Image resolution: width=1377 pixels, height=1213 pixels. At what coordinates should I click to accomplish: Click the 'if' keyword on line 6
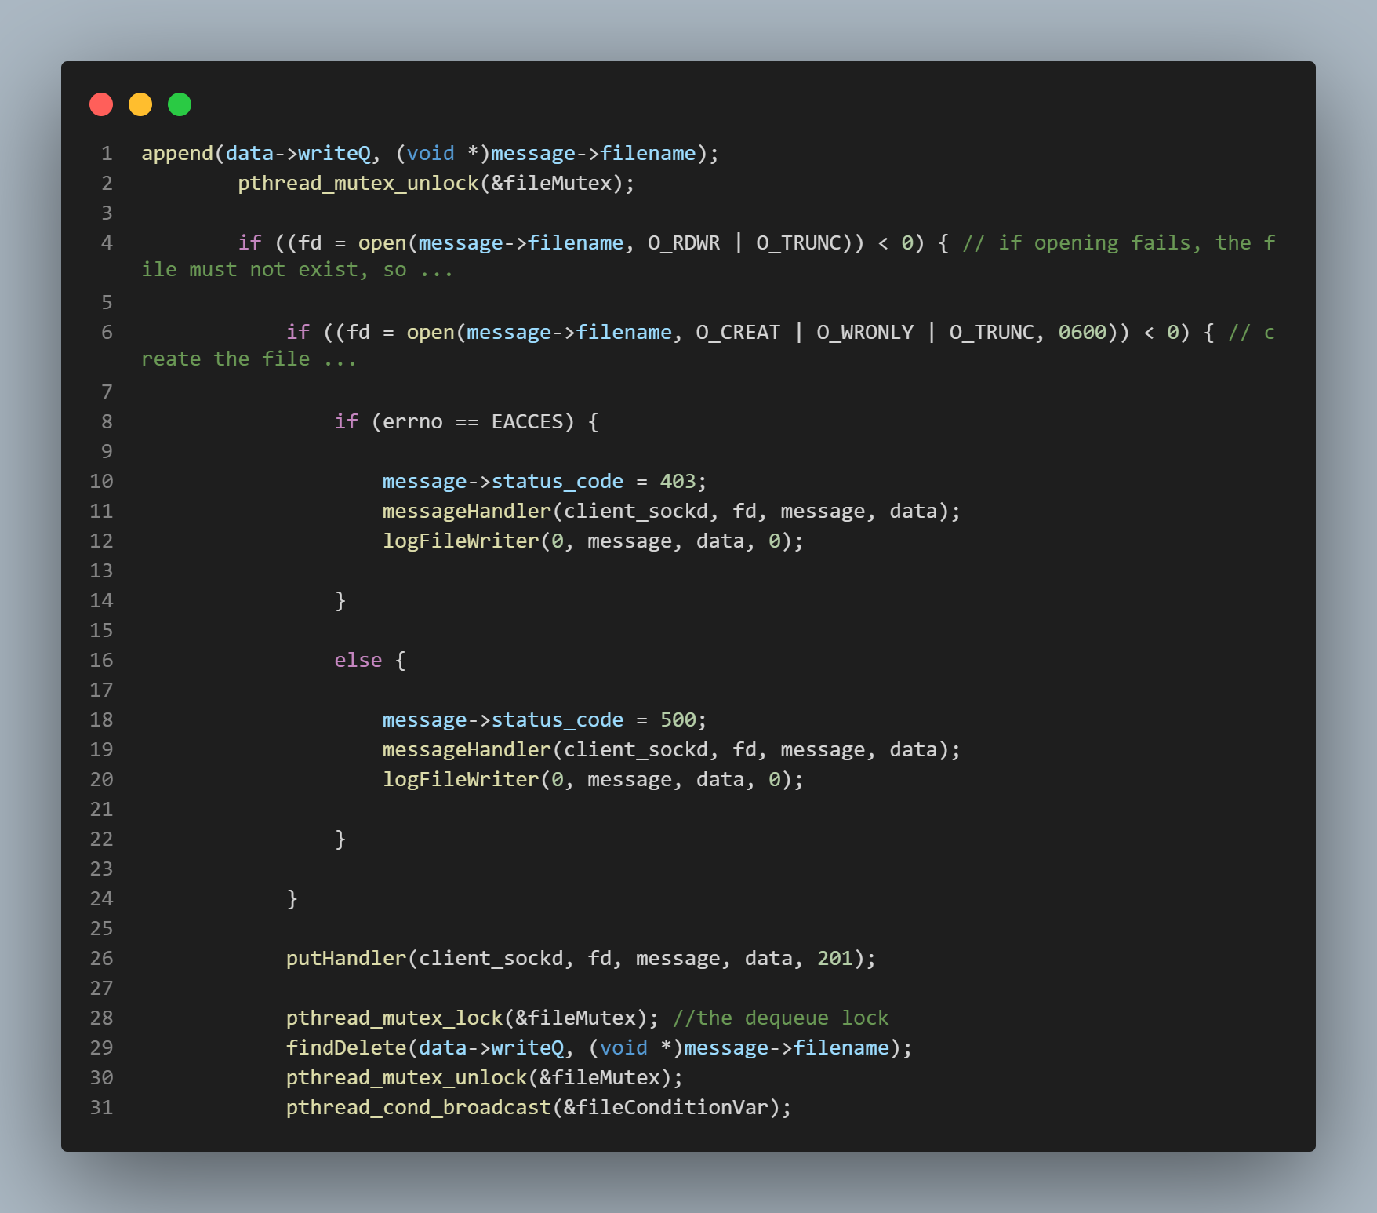click(x=298, y=332)
